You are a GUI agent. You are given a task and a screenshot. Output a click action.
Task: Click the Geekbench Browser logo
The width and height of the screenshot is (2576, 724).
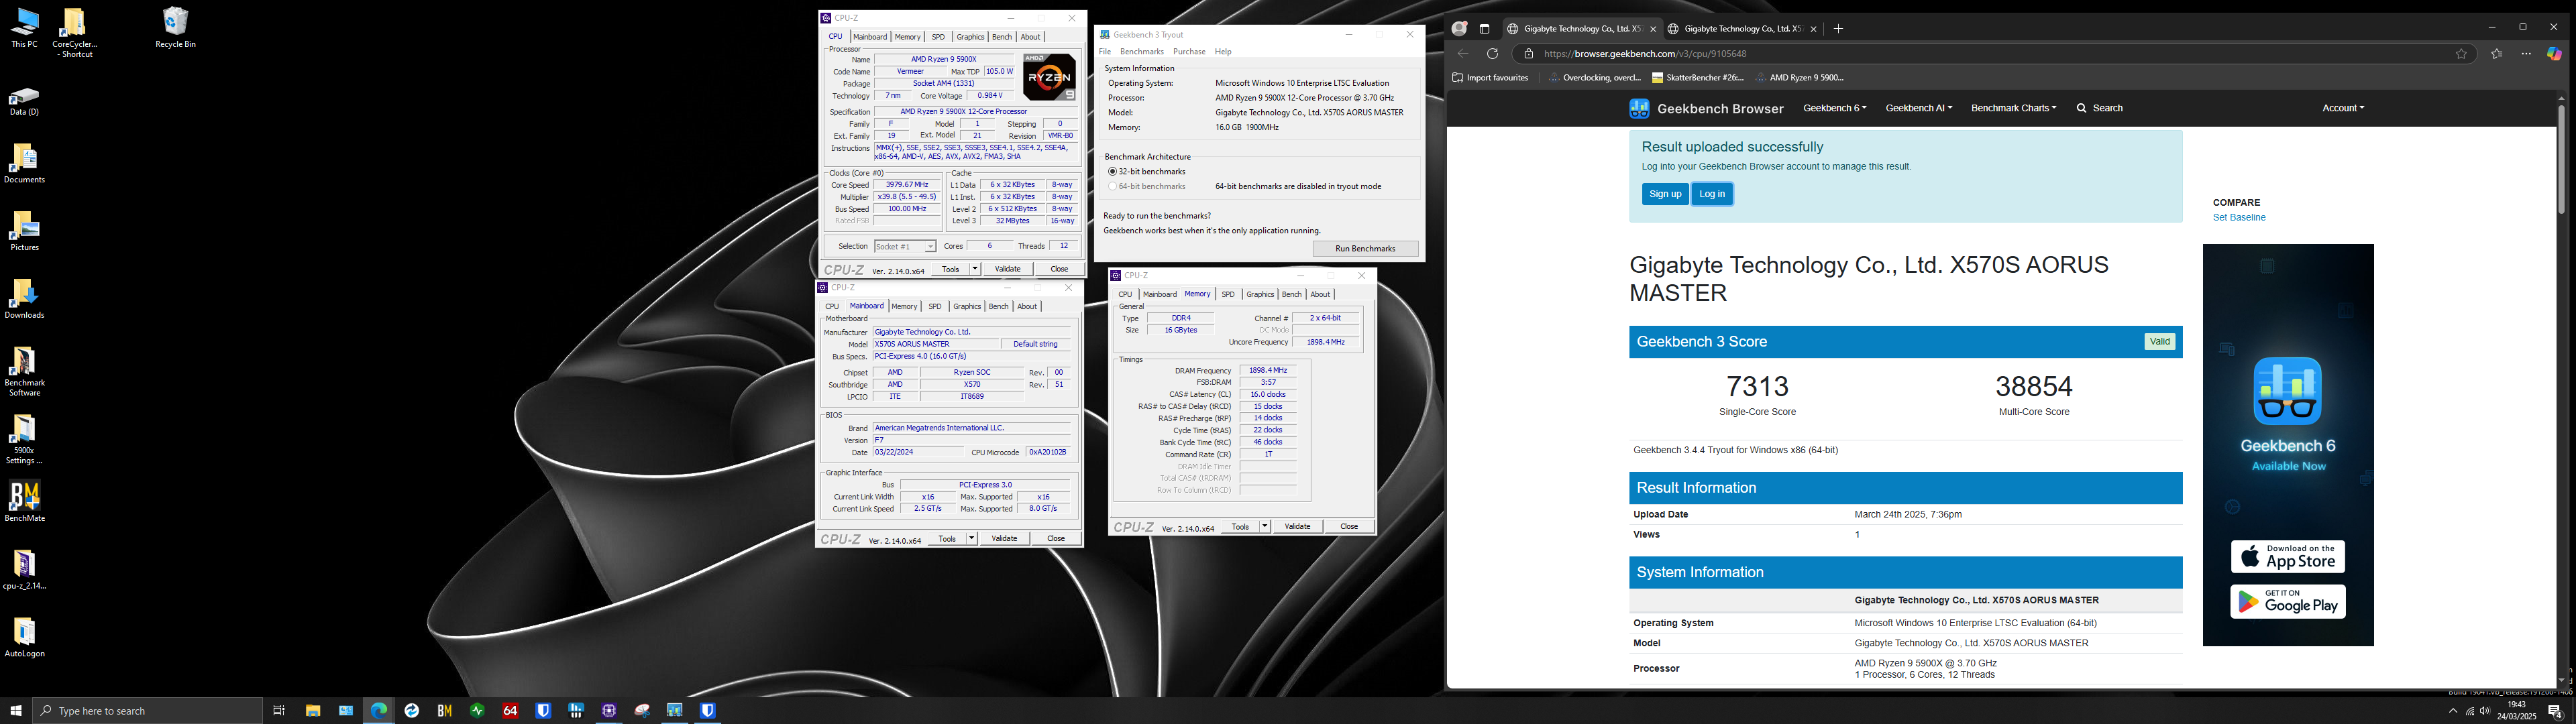pos(1706,108)
